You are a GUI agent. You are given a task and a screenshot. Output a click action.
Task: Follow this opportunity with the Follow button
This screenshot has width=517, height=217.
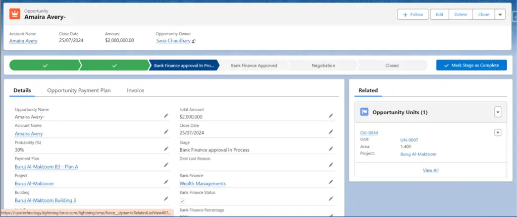[412, 15]
